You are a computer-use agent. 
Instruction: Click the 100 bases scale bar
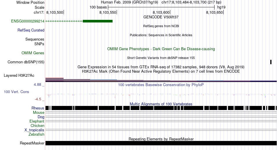[x=161, y=7]
